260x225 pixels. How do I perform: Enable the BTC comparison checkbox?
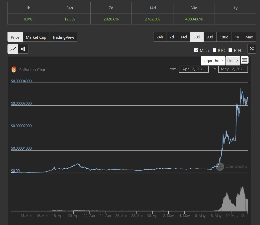pos(215,50)
